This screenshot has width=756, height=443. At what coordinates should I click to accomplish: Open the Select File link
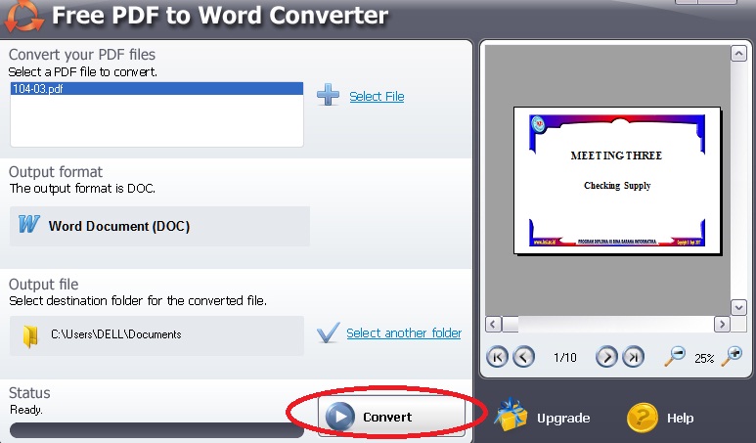tap(377, 97)
